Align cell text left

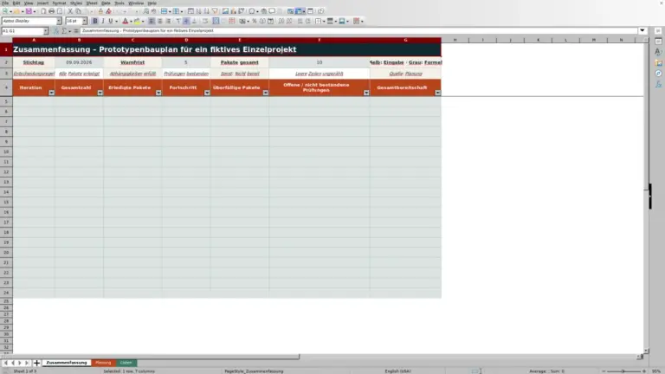click(x=152, y=21)
